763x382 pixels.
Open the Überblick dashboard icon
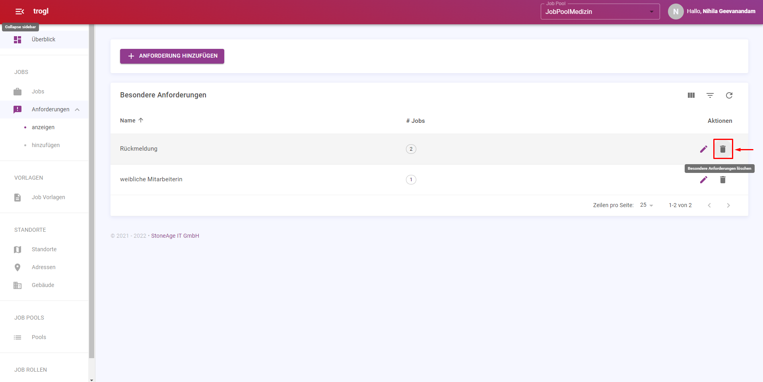(x=17, y=40)
